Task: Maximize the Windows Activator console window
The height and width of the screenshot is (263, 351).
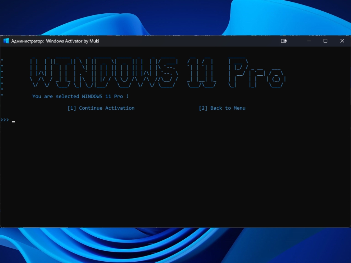Action: coord(326,41)
